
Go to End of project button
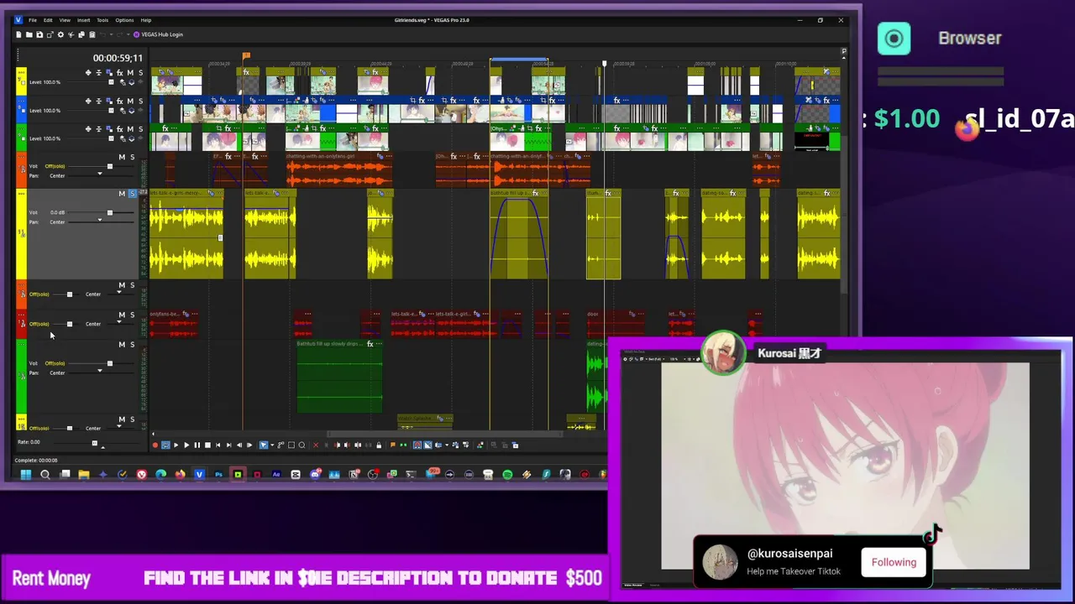[228, 445]
